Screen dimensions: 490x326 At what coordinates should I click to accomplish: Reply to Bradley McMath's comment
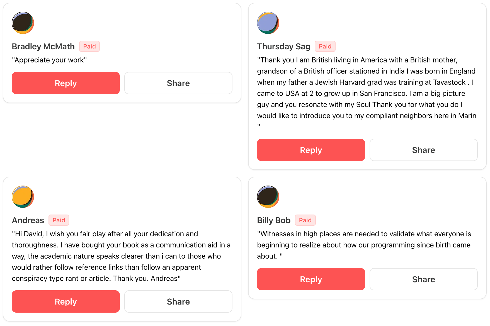[x=66, y=83]
